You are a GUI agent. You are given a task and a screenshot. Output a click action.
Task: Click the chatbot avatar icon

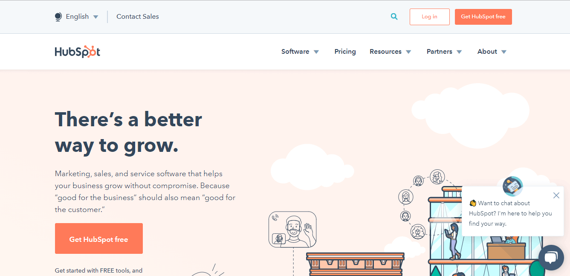513,186
